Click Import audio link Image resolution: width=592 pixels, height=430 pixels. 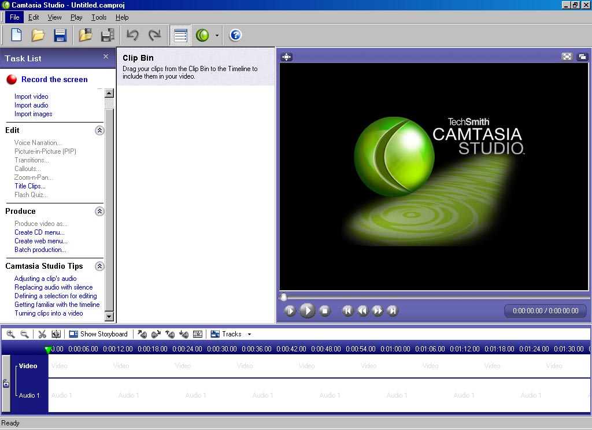pos(31,105)
